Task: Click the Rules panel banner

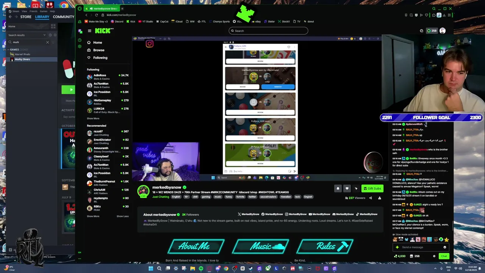Action: [x=325, y=246]
